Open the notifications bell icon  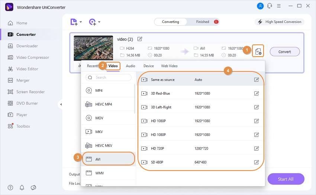pyautogui.click(x=22, y=188)
